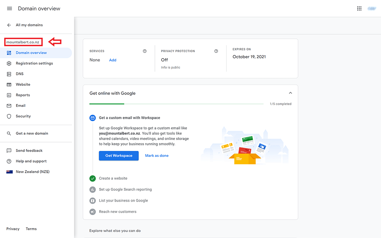Expand Set up Google Search reporting step

125,189
